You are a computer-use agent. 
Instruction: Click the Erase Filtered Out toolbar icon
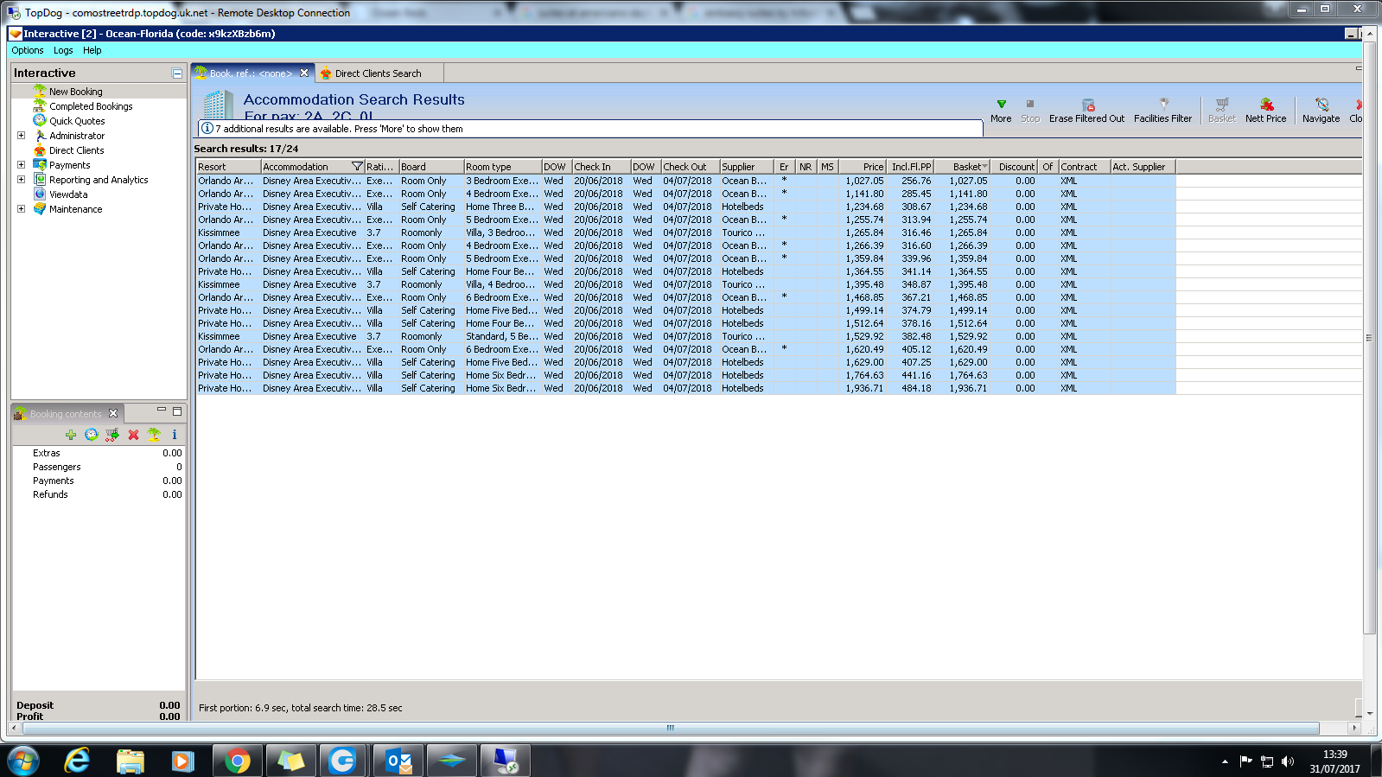tap(1088, 104)
